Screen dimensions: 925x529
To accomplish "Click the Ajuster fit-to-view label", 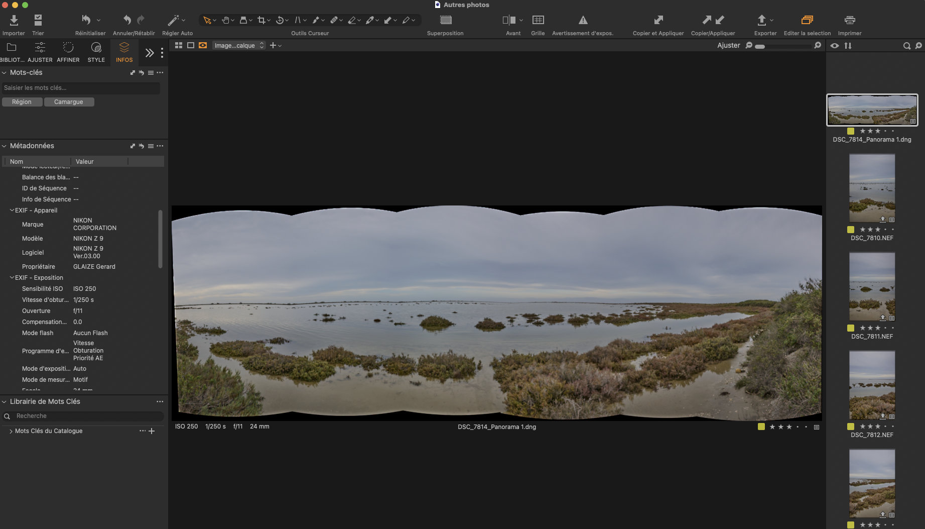I will click(728, 45).
